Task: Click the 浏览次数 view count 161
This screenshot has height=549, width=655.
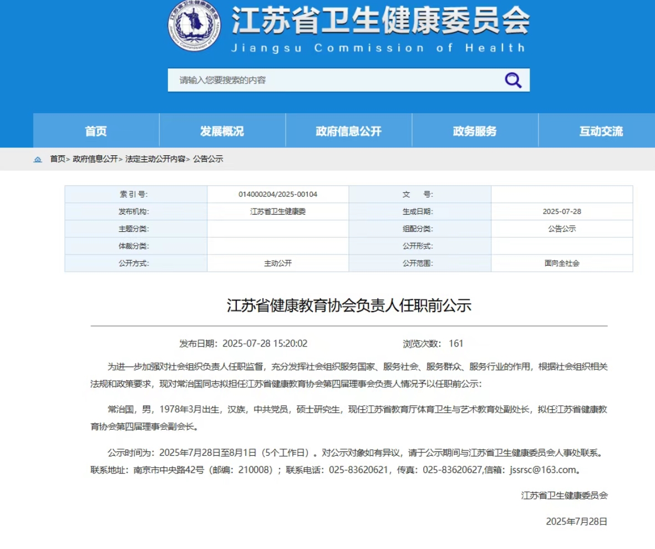Action: coord(456,343)
